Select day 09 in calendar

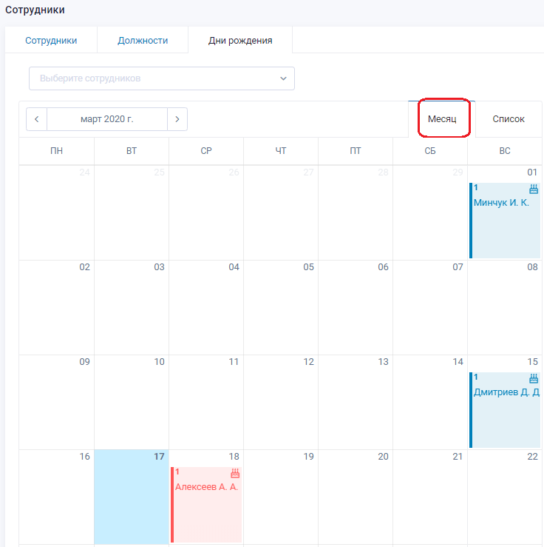[56, 402]
